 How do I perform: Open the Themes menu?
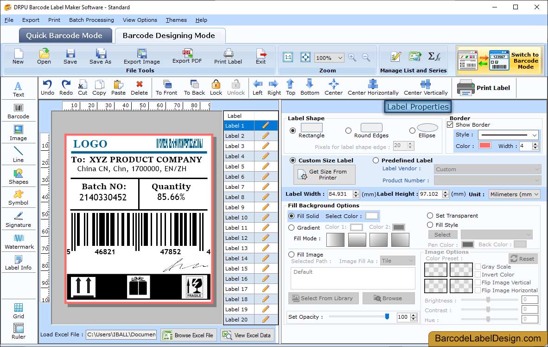pos(176,20)
